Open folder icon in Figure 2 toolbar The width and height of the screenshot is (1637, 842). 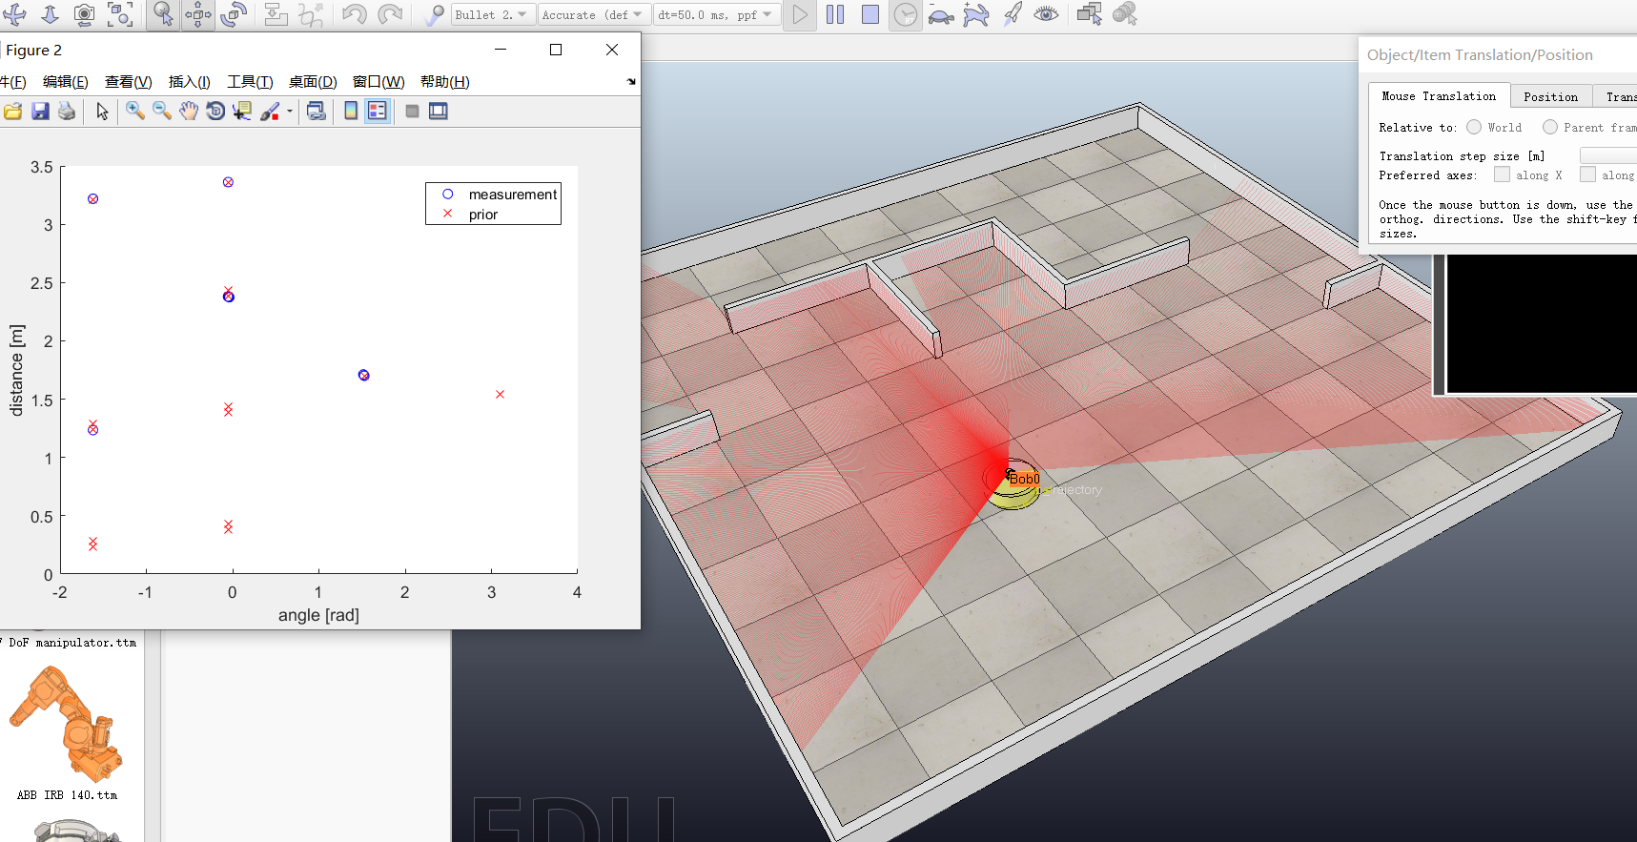13,112
